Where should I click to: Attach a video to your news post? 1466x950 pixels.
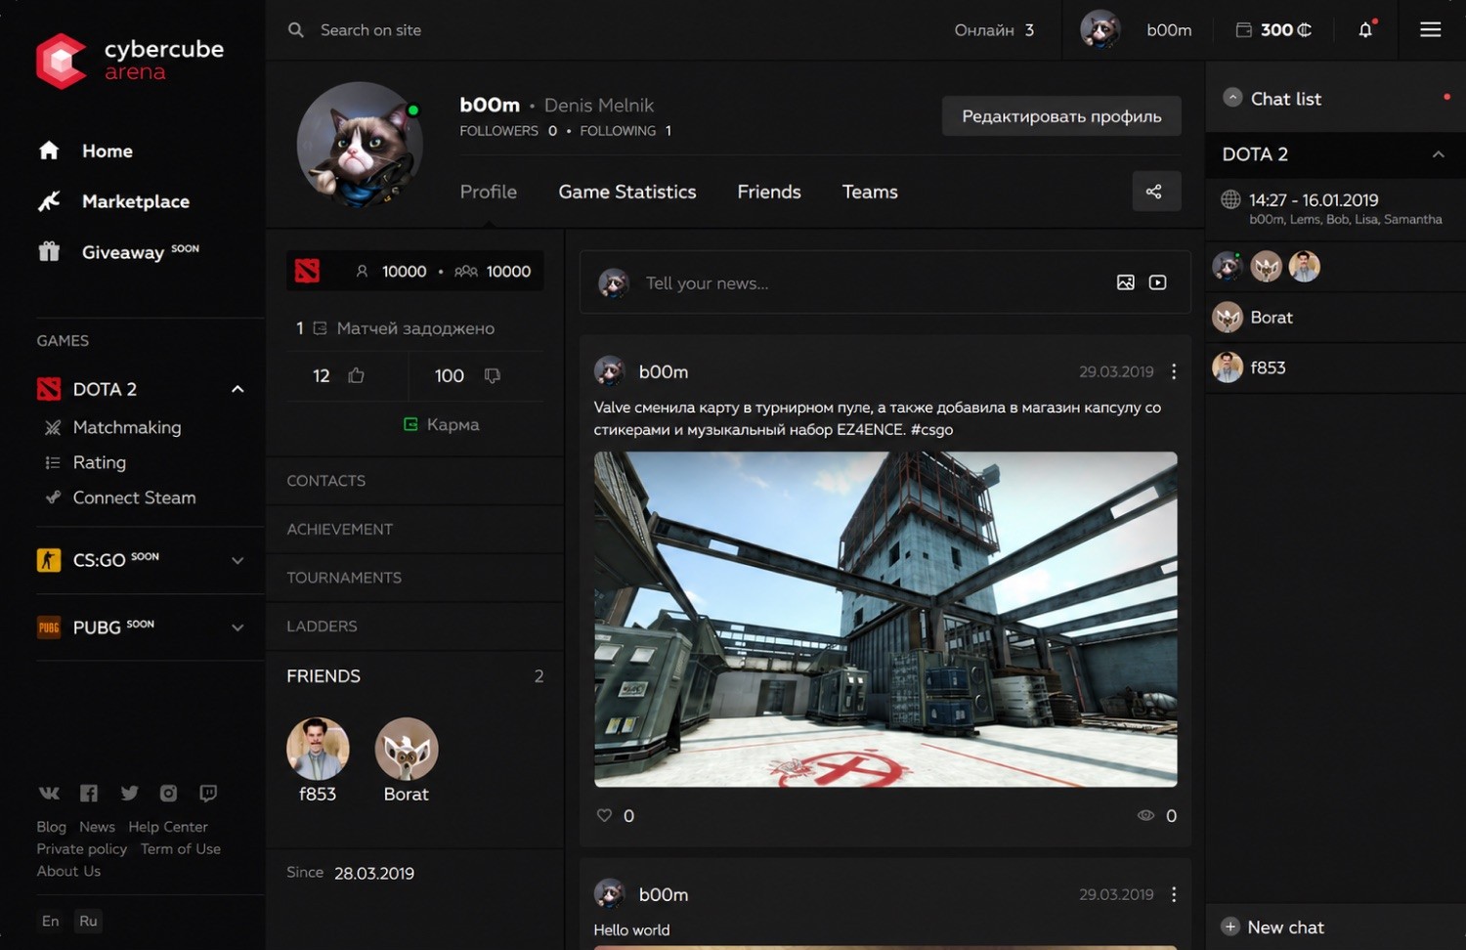pyautogui.click(x=1158, y=282)
